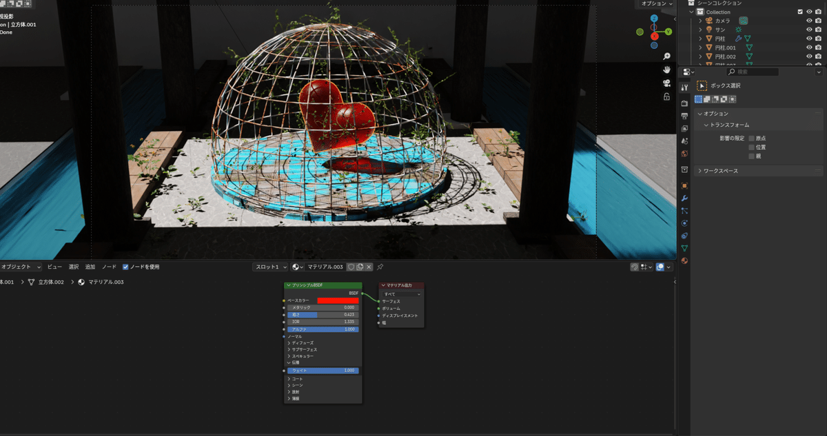
Task: Open the すべて target dropdown on Material Output node
Action: click(x=402, y=294)
